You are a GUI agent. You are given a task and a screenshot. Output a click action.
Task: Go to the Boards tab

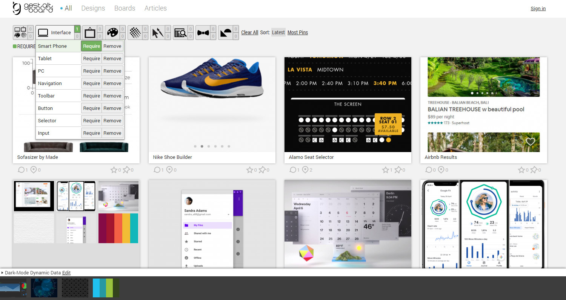125,8
